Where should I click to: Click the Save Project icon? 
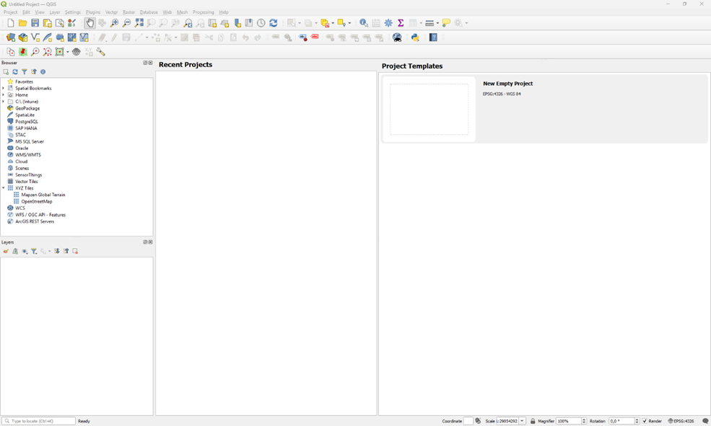pyautogui.click(x=35, y=23)
